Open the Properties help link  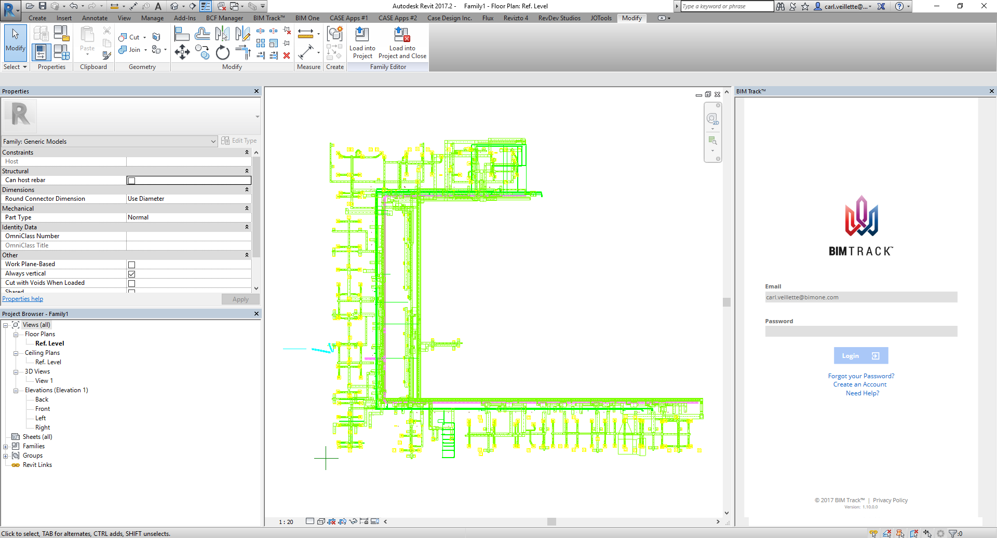coord(23,299)
